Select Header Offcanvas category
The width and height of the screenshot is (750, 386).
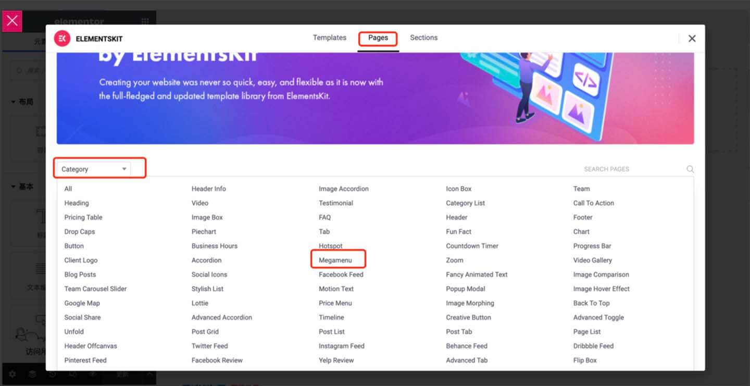coord(91,346)
